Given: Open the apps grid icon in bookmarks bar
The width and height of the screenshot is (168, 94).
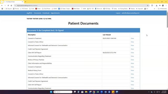Looking at the screenshot, I should click(2, 9).
